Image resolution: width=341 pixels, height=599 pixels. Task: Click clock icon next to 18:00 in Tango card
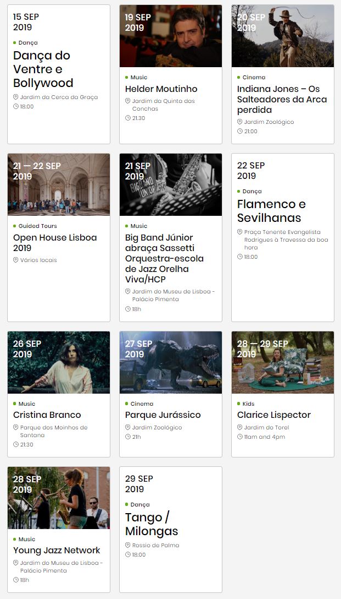click(x=127, y=554)
